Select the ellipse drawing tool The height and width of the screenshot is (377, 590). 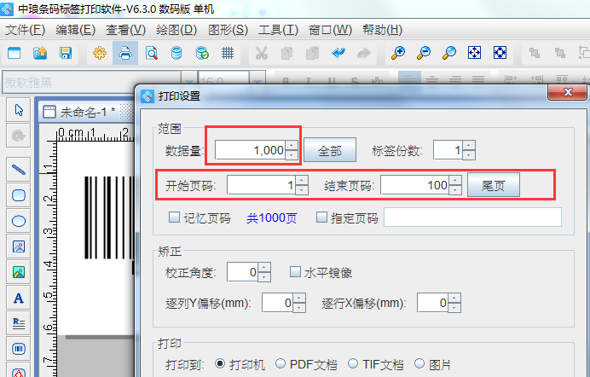[x=19, y=220]
